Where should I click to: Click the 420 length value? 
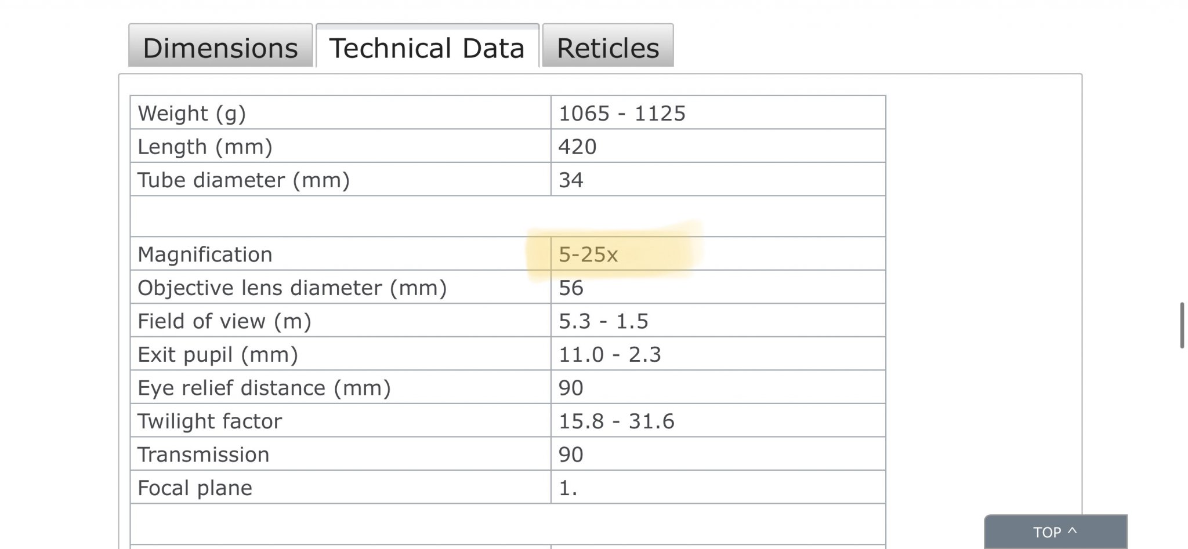(577, 147)
